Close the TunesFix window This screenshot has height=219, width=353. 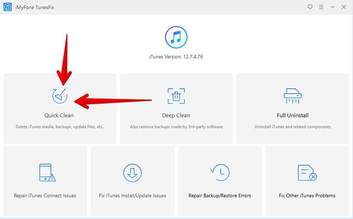click(344, 7)
